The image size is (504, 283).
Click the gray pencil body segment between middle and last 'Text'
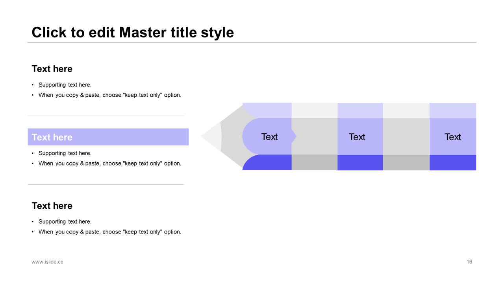pyautogui.click(x=406, y=136)
